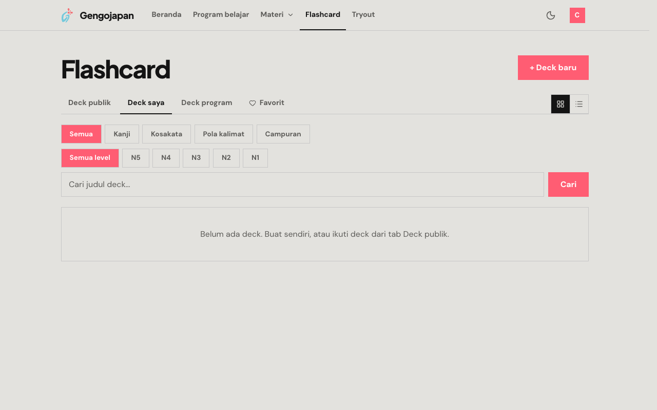The width and height of the screenshot is (657, 410).
Task: Filter decks by N2 level
Action: 226,158
